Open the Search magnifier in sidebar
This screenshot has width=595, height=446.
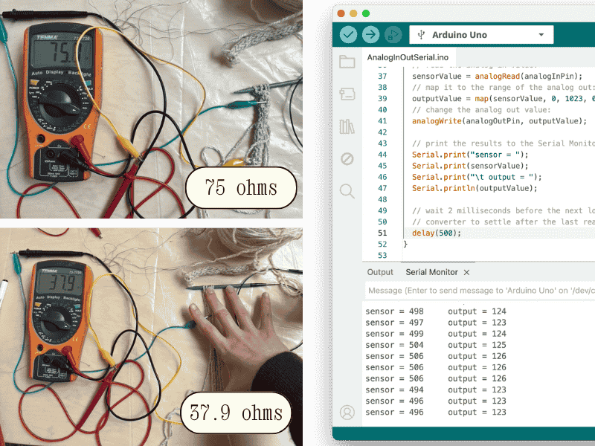tap(347, 191)
